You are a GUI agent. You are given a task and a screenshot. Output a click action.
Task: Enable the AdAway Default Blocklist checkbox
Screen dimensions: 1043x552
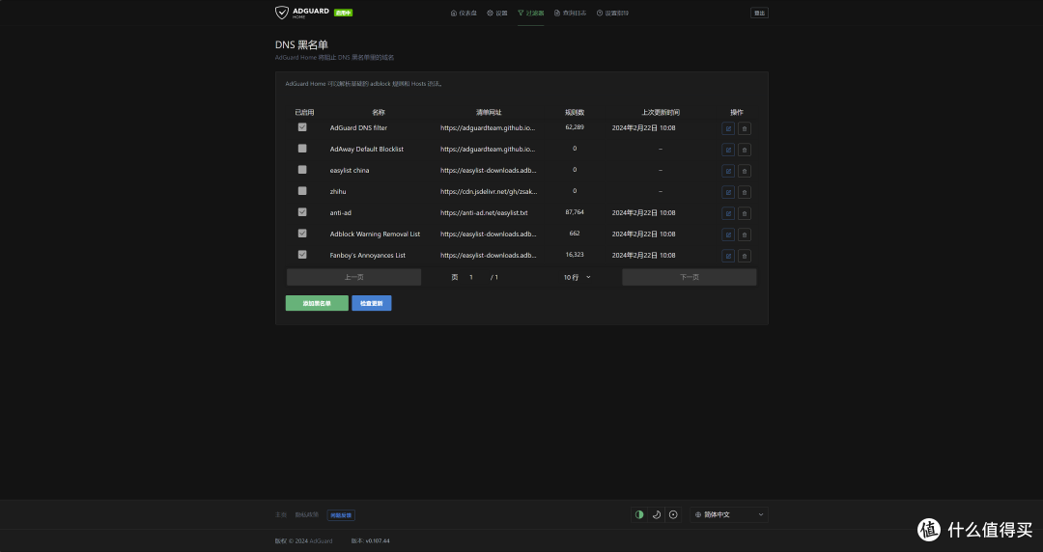coord(302,149)
